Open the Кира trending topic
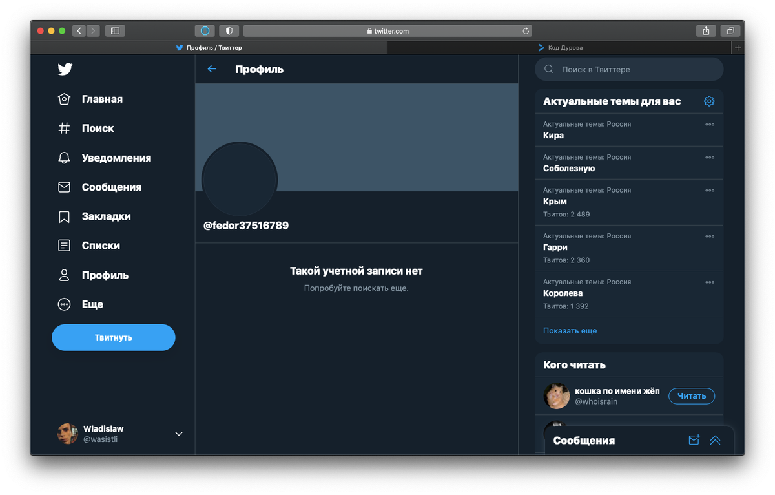Viewport: 775px width, 495px height. coord(629,130)
